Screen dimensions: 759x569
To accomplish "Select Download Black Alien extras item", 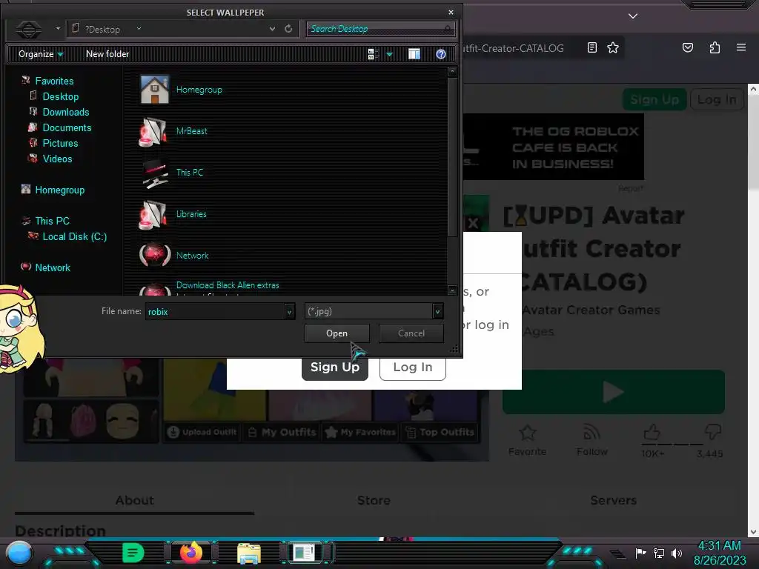I will click(228, 285).
